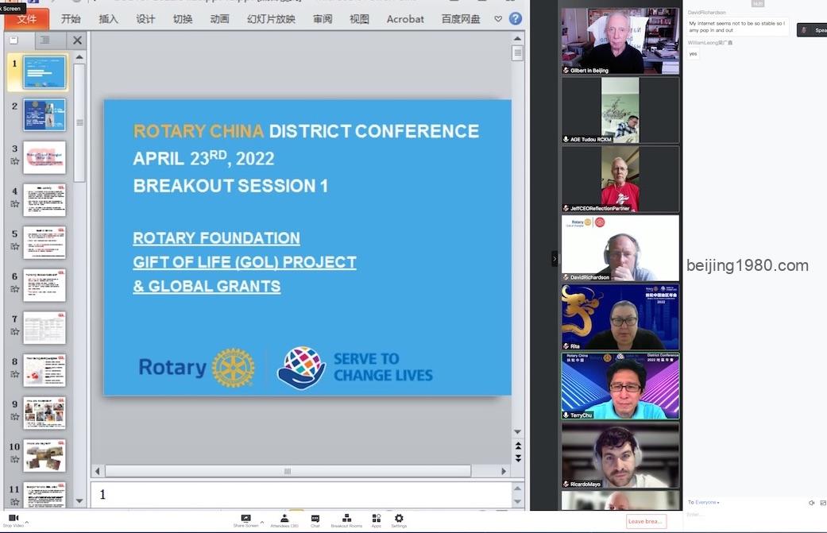Select slide 6 thumbnail

44,285
